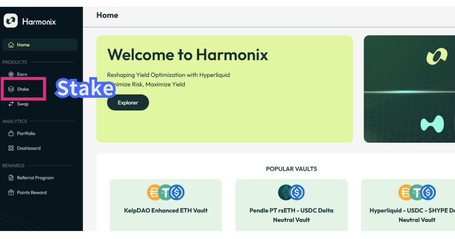Screen dimensions: 455x239
Task: Select the KelpDAO Enhanced ETH Vault card
Action: [x=166, y=205]
